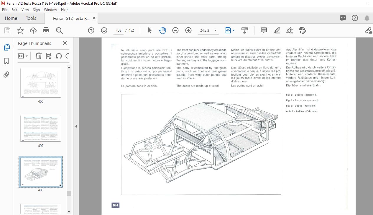Select the Highlight text tool
The height and width of the screenshot is (215, 373).
tap(277, 30)
